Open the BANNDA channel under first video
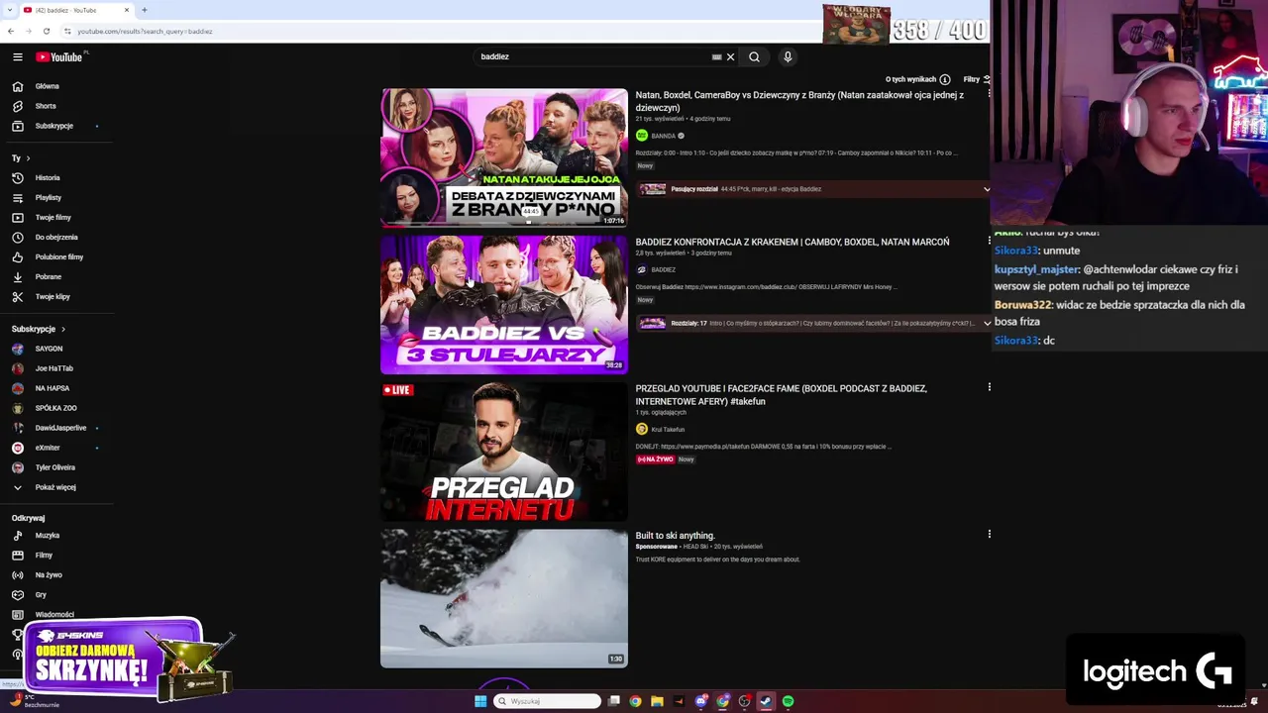This screenshot has height=713, width=1268. [x=664, y=136]
